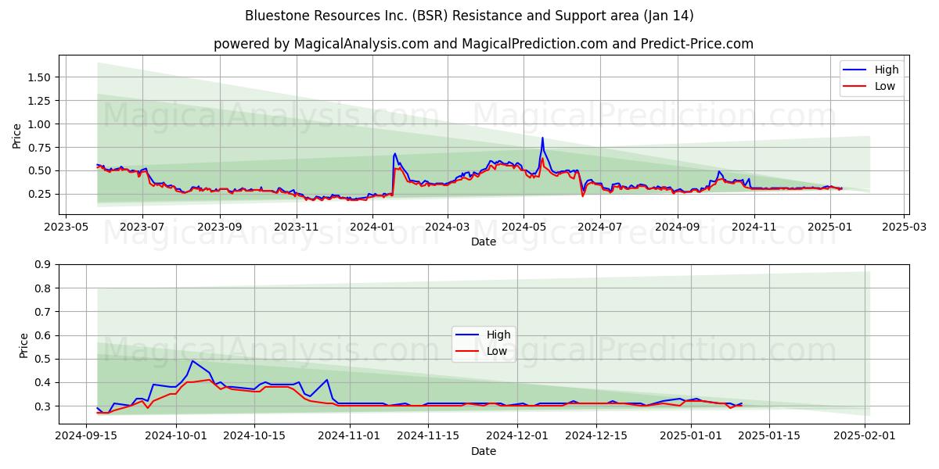Viewport: 939px width, 469px height.
Task: Click the 0.75 price tick label
Action: coord(40,148)
